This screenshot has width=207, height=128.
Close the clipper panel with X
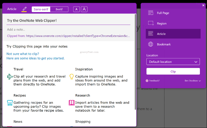click(x=203, y=5)
